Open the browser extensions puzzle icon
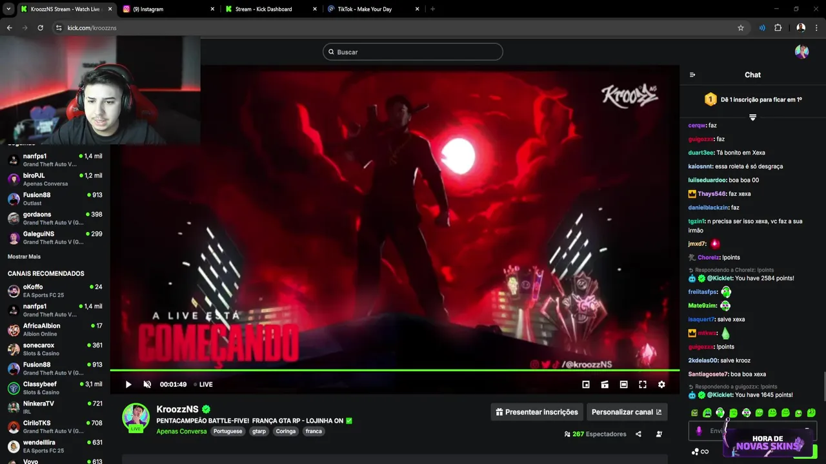Screen dimensions: 826x464 click(x=778, y=28)
